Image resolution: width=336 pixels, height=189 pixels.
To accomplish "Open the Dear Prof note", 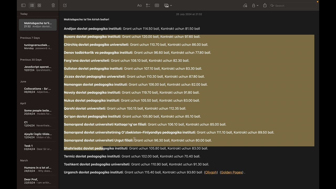I will click(x=38, y=181).
